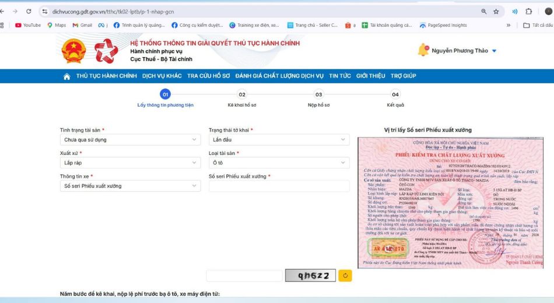The width and height of the screenshot is (554, 303).
Task: Click the notification bell icon
Action: click(423, 50)
